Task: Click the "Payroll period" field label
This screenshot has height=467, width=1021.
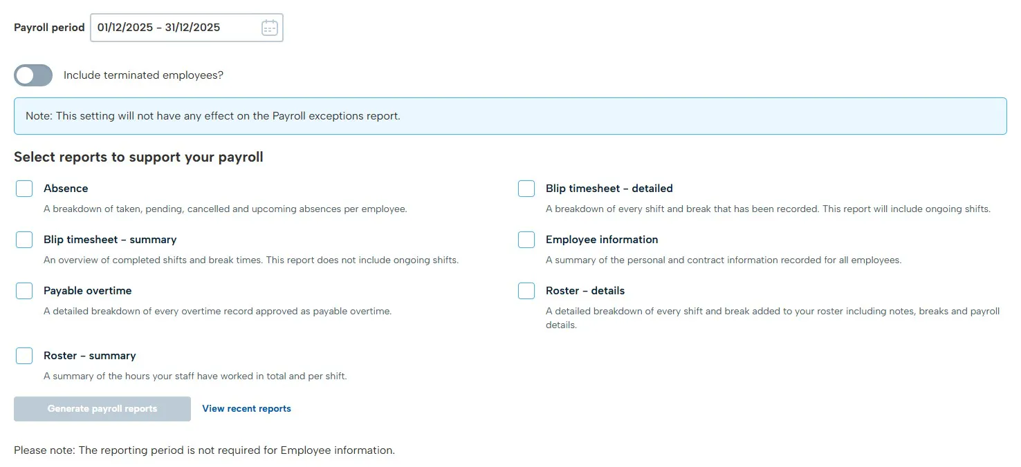Action: pos(49,28)
